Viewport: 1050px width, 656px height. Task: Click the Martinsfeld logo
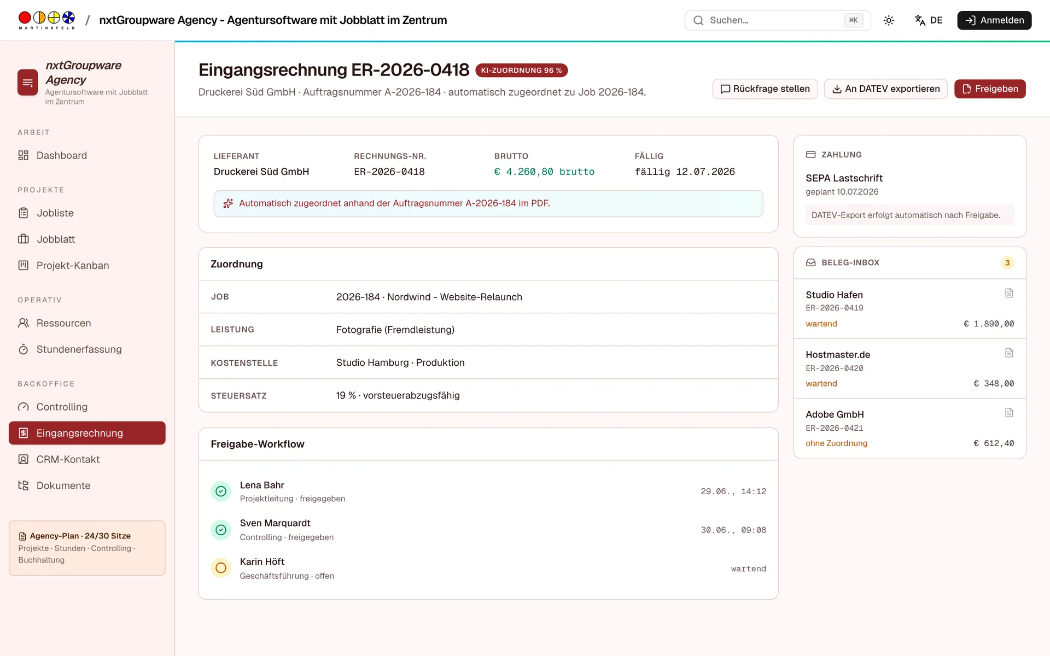coord(46,20)
